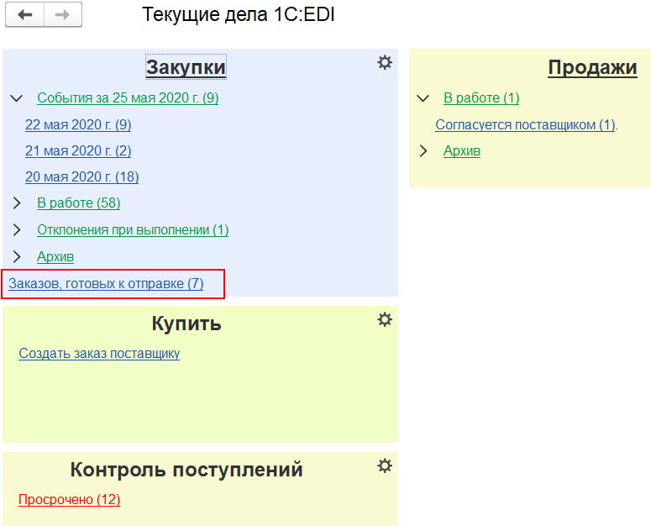Screen dimensions: 651x526
Task: Open events for 22 мая 2020 г. (9)
Action: pos(78,124)
